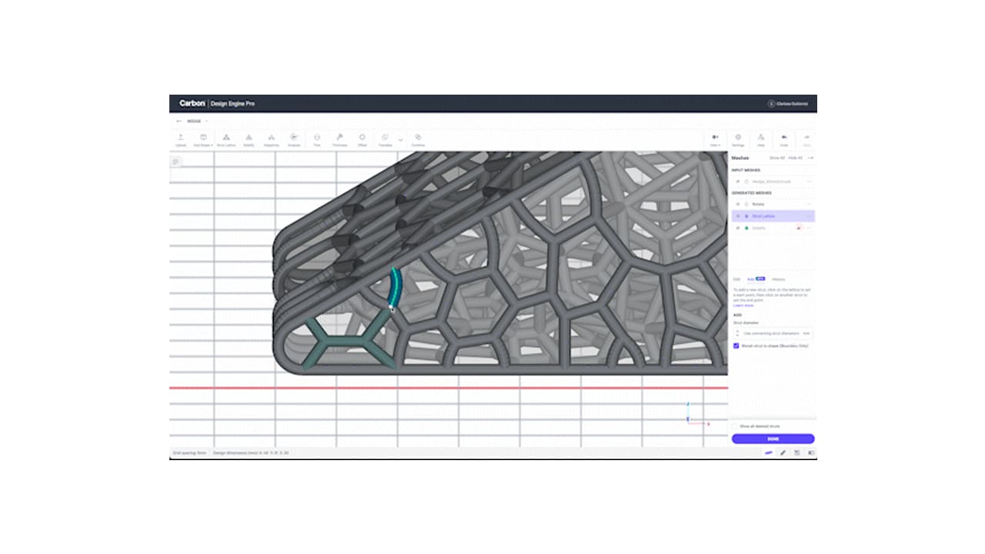Select the Offset tool

coord(361,138)
